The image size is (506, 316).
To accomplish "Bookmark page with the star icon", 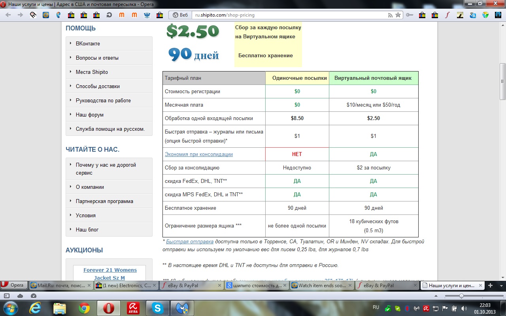I will 398,15.
